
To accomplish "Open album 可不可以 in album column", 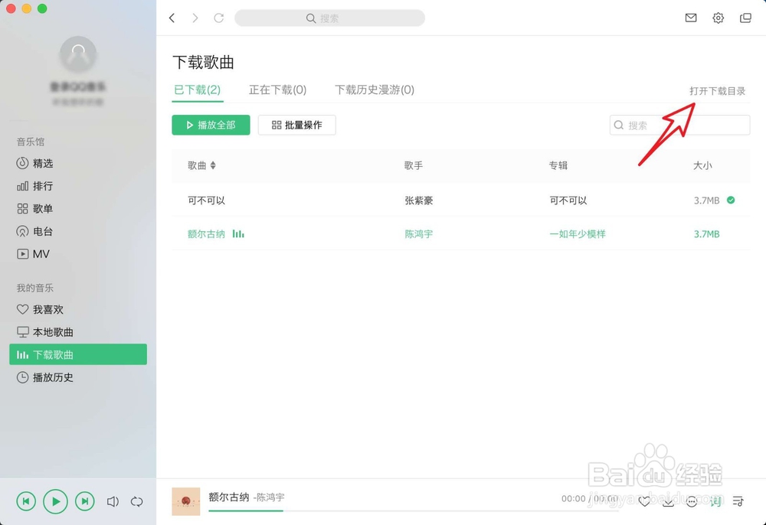I will click(x=568, y=201).
